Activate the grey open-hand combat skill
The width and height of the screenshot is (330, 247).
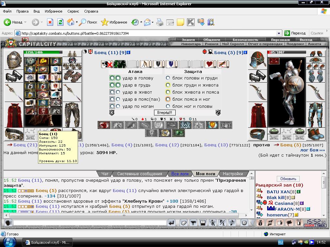(226, 125)
